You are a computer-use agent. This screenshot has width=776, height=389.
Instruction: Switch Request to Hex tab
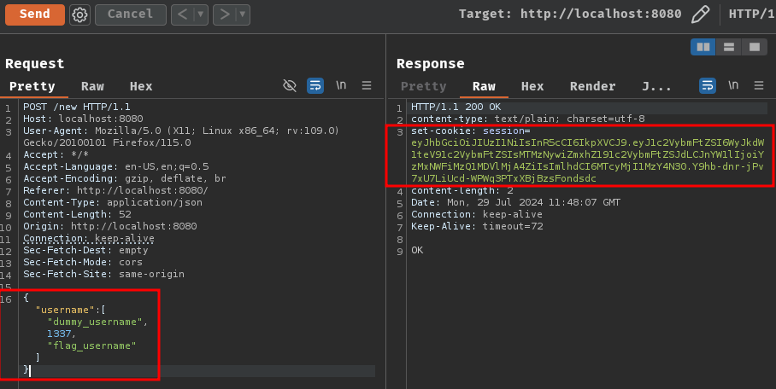pyautogui.click(x=141, y=86)
